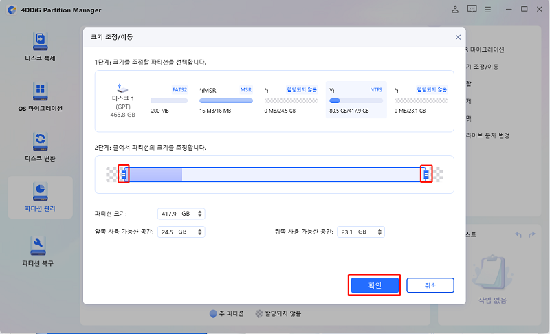The image size is (550, 334).
Task: Cancel with the 취소 button
Action: point(430,285)
